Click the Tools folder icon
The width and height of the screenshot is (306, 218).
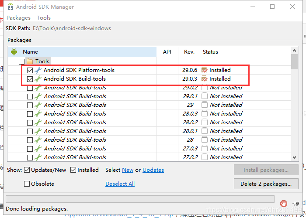click(x=30, y=61)
